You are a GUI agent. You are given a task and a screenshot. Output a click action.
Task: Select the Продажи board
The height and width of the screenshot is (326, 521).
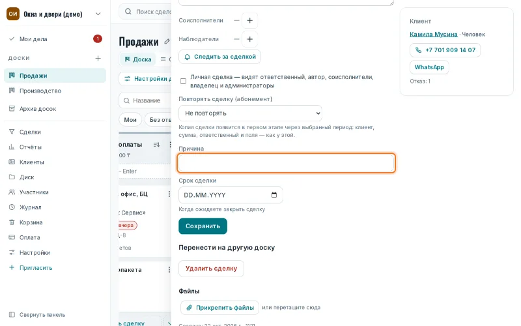(55, 76)
